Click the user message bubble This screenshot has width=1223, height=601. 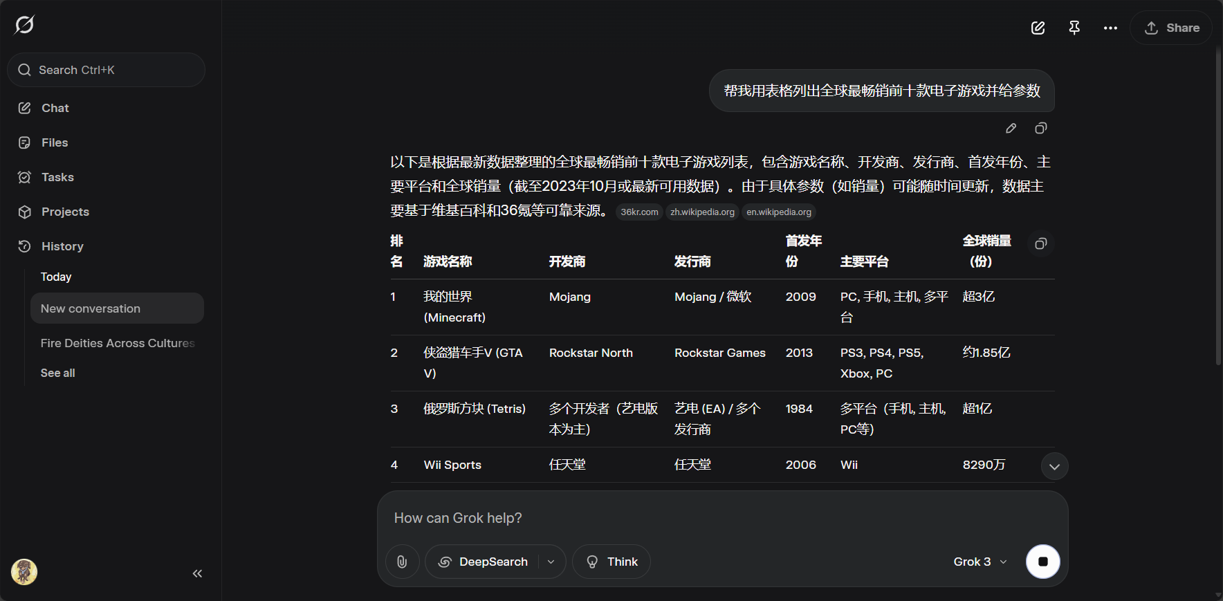tap(882, 91)
